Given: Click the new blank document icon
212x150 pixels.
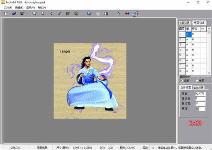Looking at the screenshot, I should [x=6, y=13].
